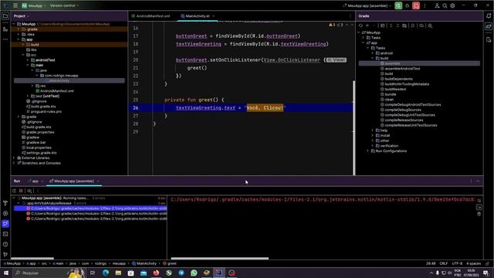Click Collapse All icon in Gradle toolbar
Image resolution: width=494 pixels, height=278 pixels.
pyautogui.click(x=398, y=25)
